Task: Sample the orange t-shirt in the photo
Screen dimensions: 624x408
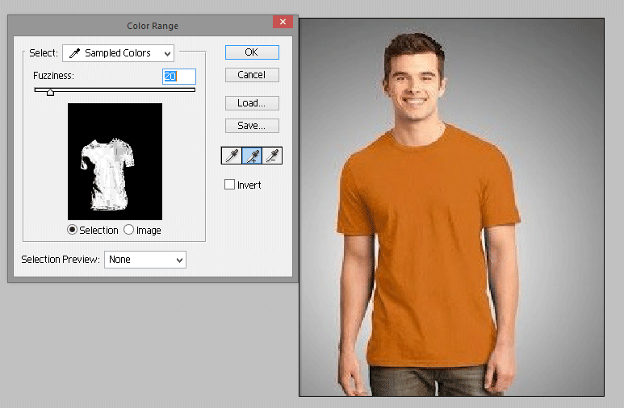Action: 428,242
